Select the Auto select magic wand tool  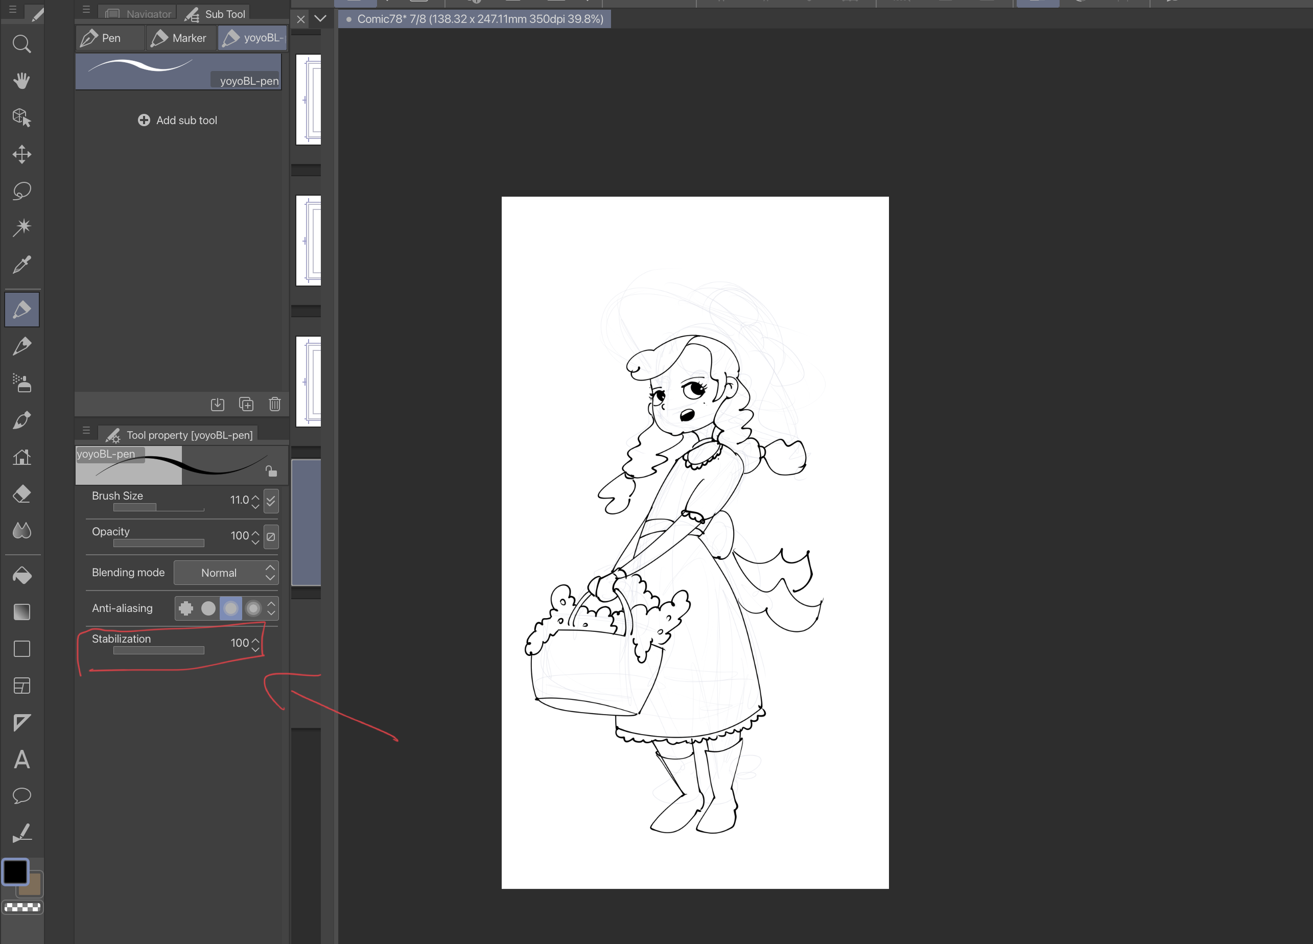click(x=21, y=227)
